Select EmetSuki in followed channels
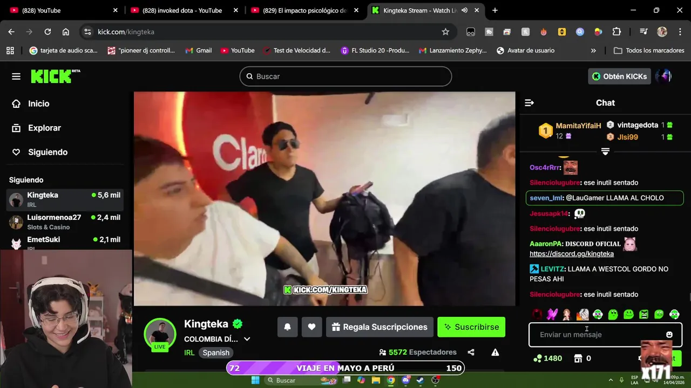Image resolution: width=691 pixels, height=388 pixels. click(66, 242)
